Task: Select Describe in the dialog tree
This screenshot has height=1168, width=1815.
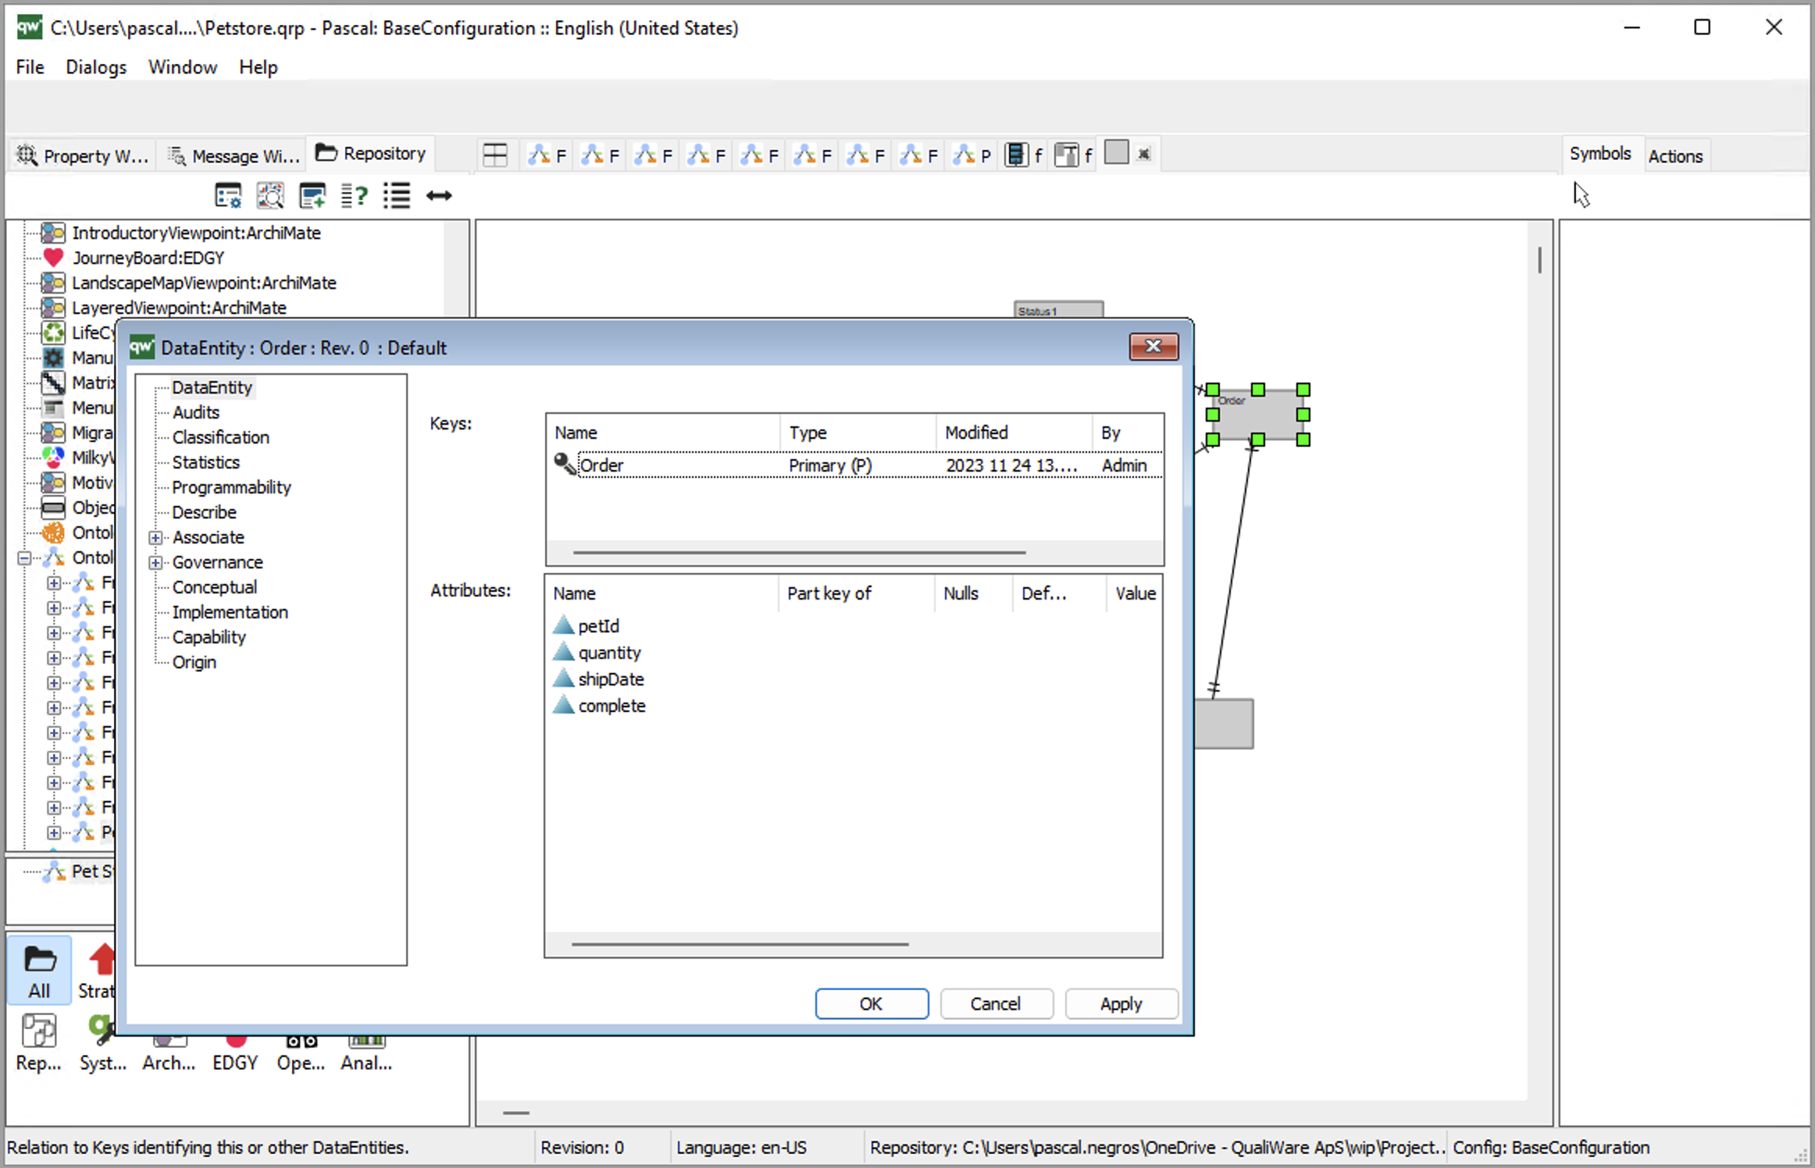Action: click(204, 512)
